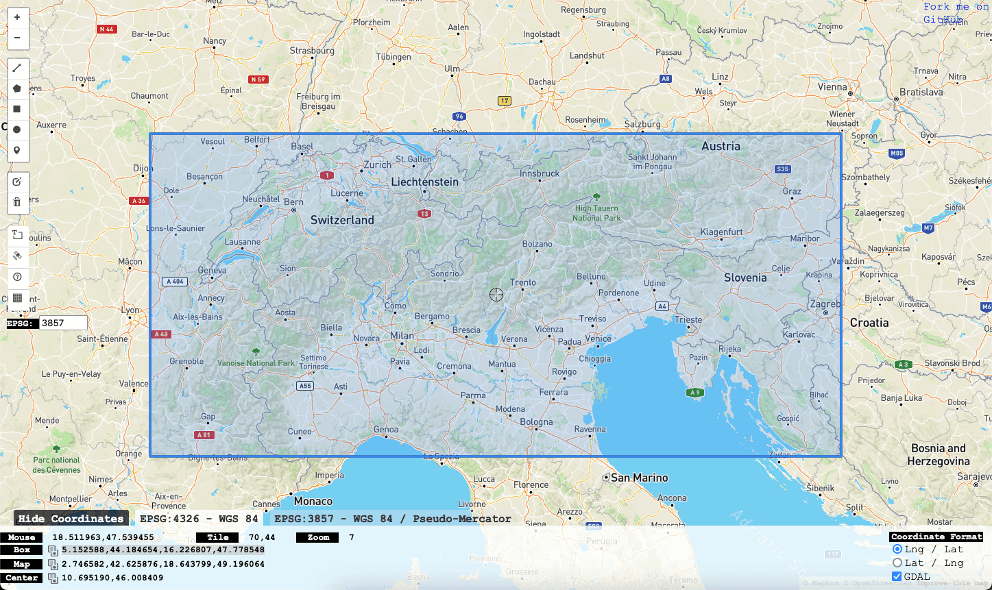Select the Lat / Lng radio button
Viewport: 992px width, 590px height.
897,563
